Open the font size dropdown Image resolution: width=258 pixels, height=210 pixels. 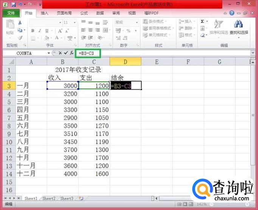tap(75, 23)
